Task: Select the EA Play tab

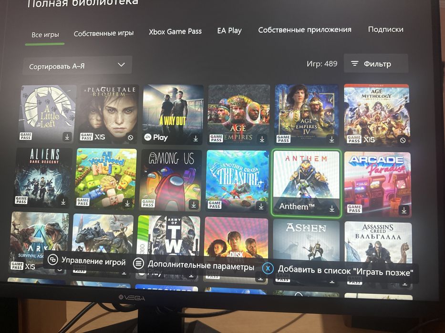Action: [x=229, y=30]
